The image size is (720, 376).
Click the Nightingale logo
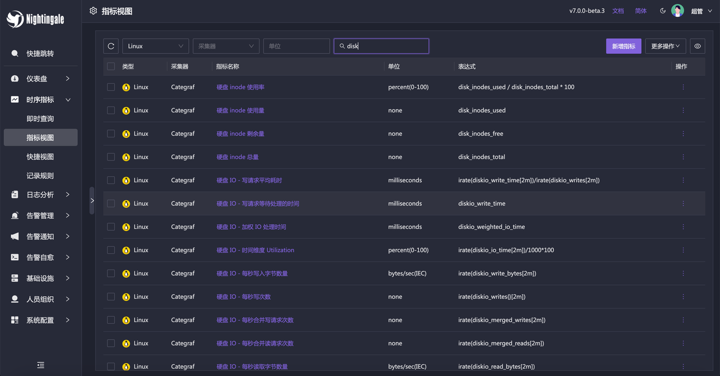tap(35, 19)
